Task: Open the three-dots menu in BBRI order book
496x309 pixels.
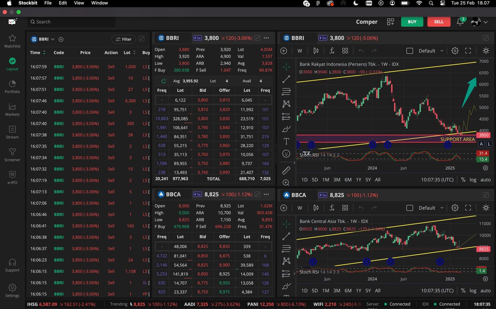Action: 267,38
